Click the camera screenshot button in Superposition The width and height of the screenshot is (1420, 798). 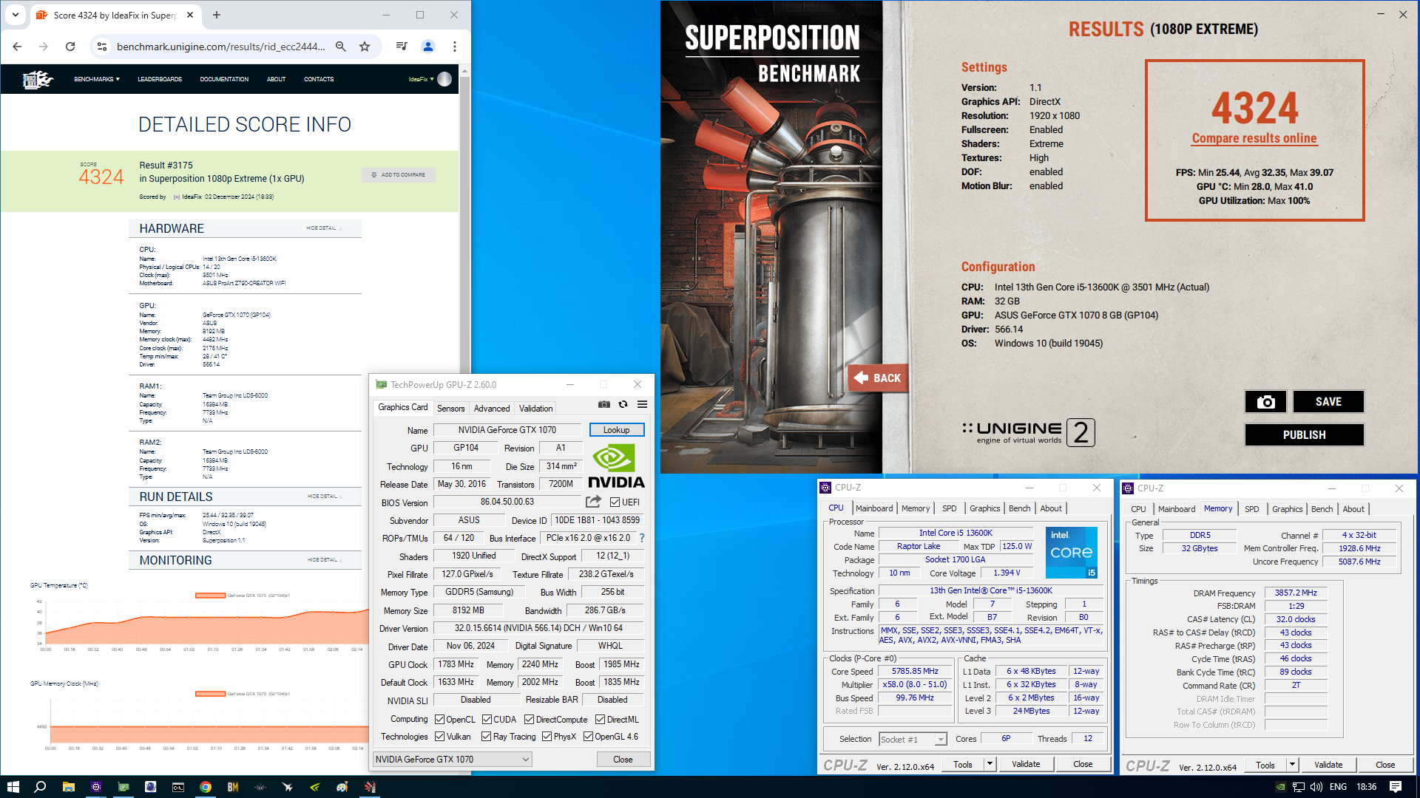pyautogui.click(x=1265, y=402)
